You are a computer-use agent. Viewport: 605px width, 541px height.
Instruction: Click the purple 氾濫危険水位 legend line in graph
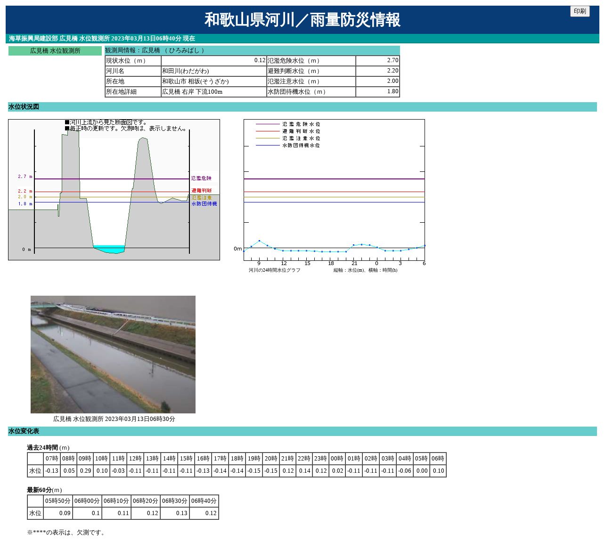point(268,124)
